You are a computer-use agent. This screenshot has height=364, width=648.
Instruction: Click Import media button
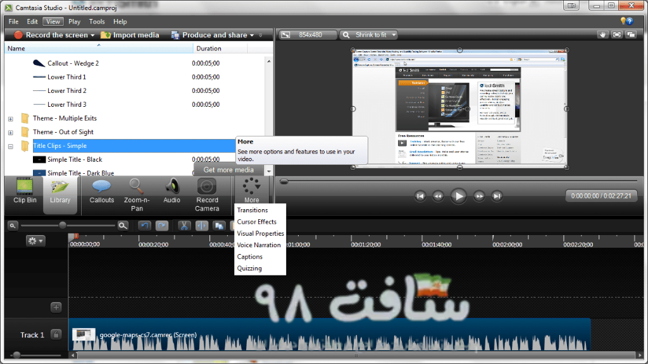[x=130, y=35]
